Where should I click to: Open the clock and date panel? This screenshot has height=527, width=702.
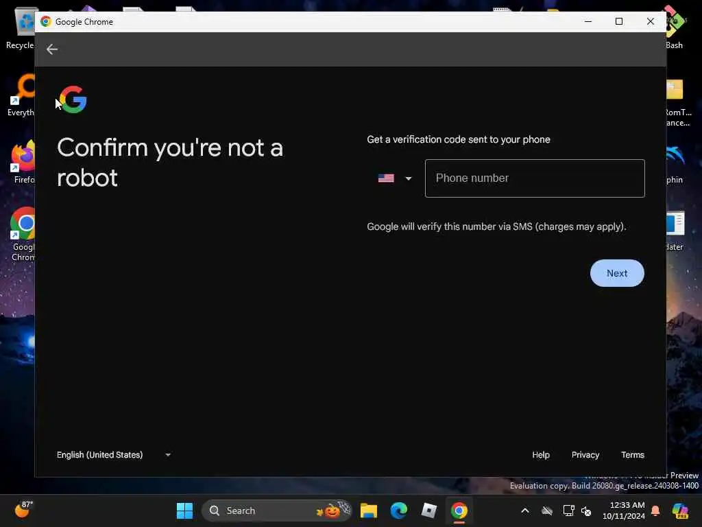point(624,511)
